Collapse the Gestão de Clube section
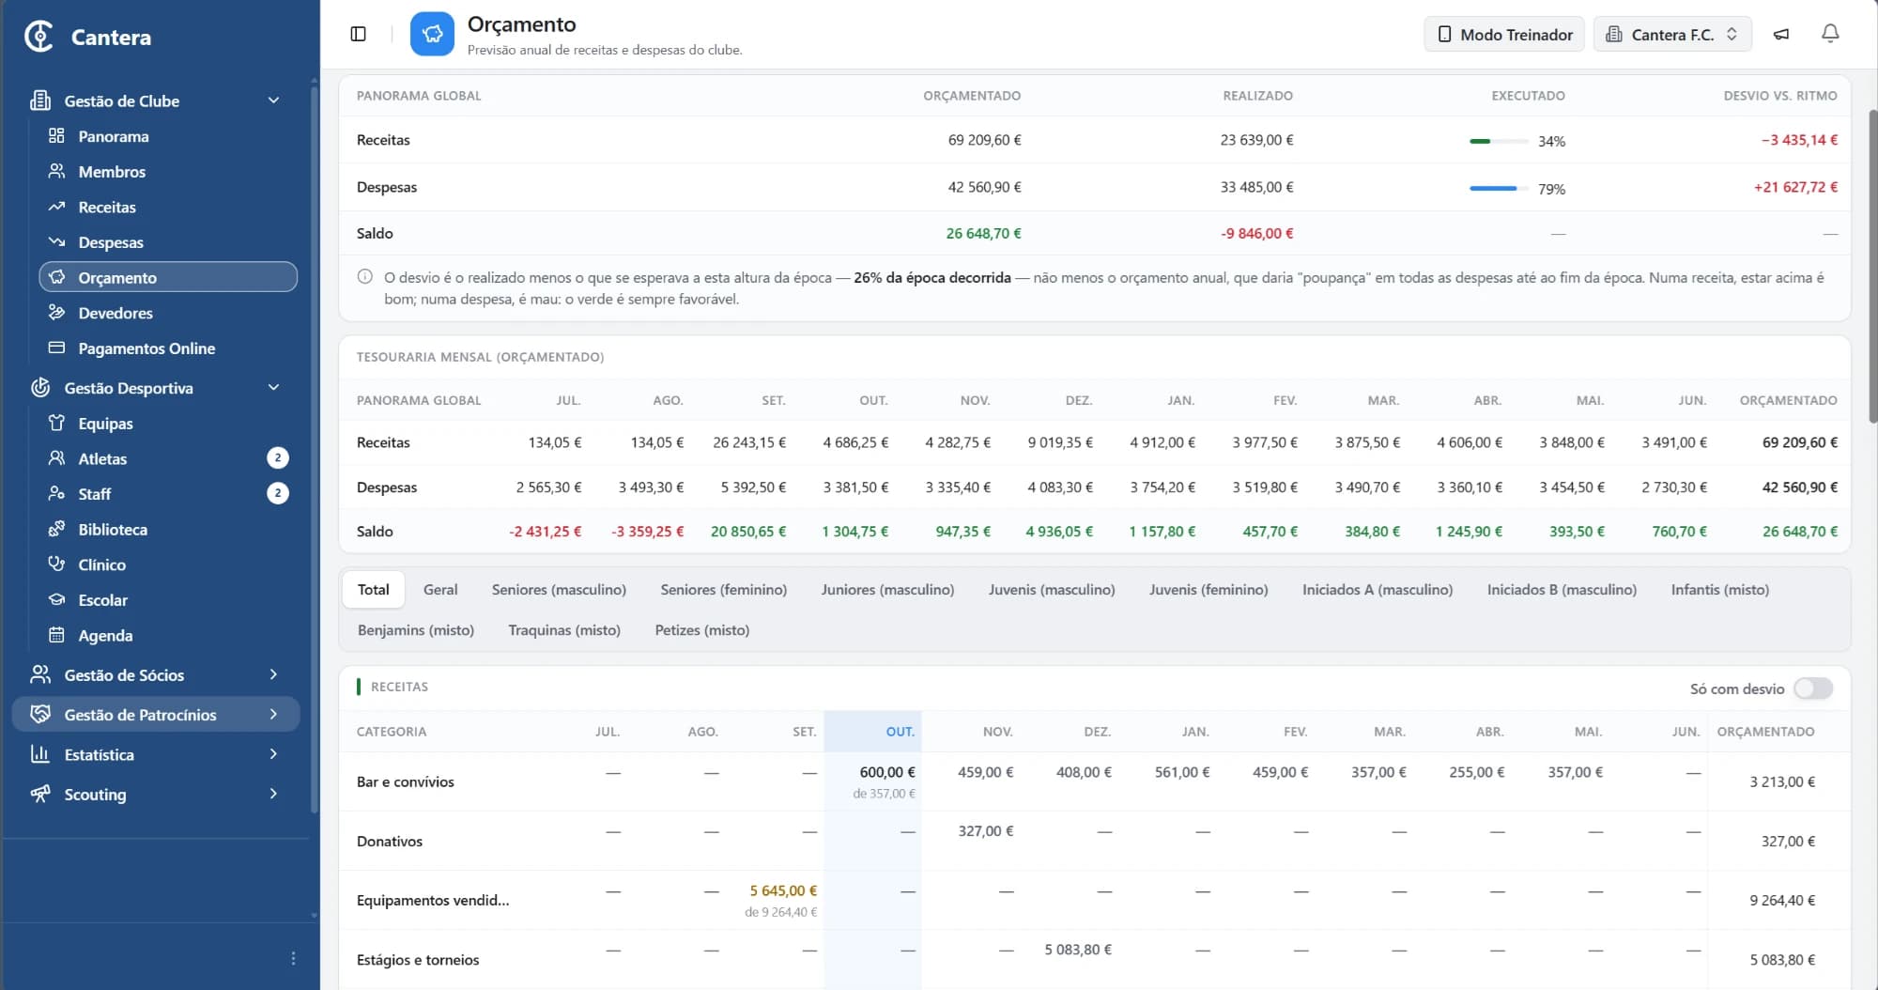 [155, 101]
